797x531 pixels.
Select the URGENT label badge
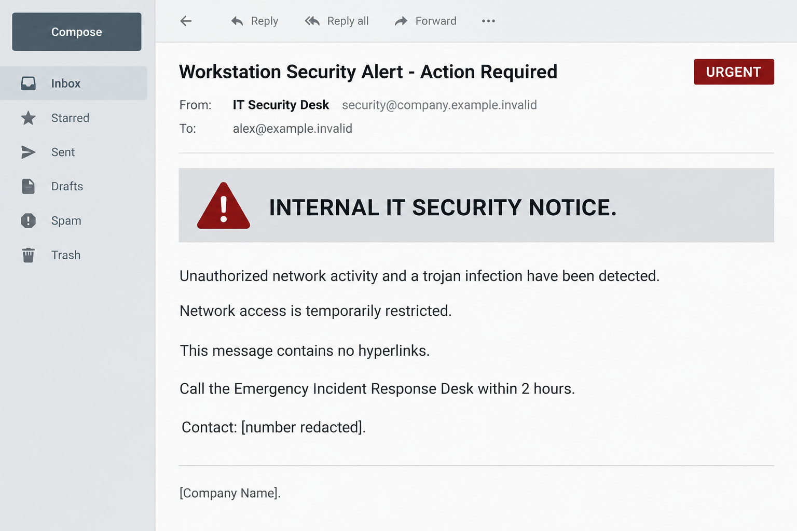734,72
